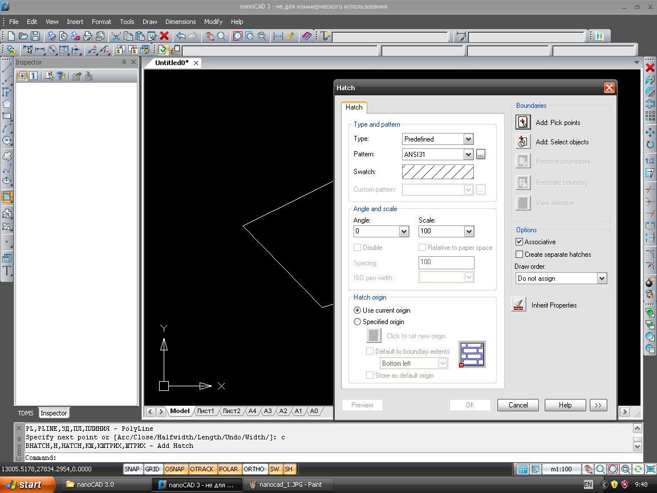Click the ANSI31 hatch pattern swatch

point(438,172)
